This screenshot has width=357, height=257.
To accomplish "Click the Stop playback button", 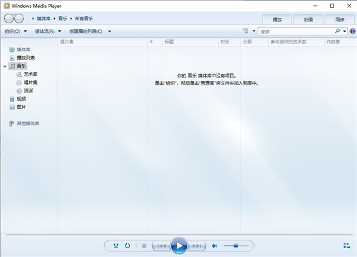I will click(x=144, y=246).
